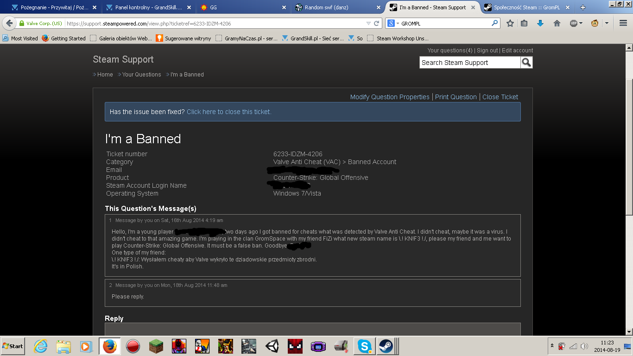Image resolution: width=633 pixels, height=356 pixels.
Task: Open the Getting Started bookmark
Action: click(x=64, y=38)
